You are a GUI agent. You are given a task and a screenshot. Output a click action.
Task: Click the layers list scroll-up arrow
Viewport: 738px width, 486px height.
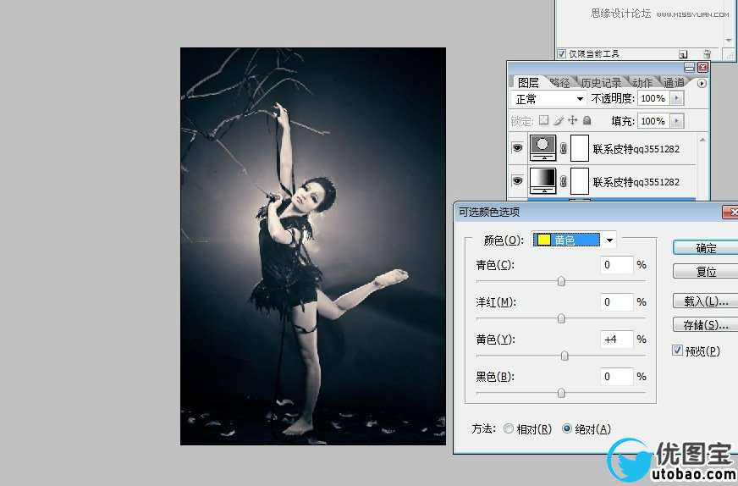702,140
